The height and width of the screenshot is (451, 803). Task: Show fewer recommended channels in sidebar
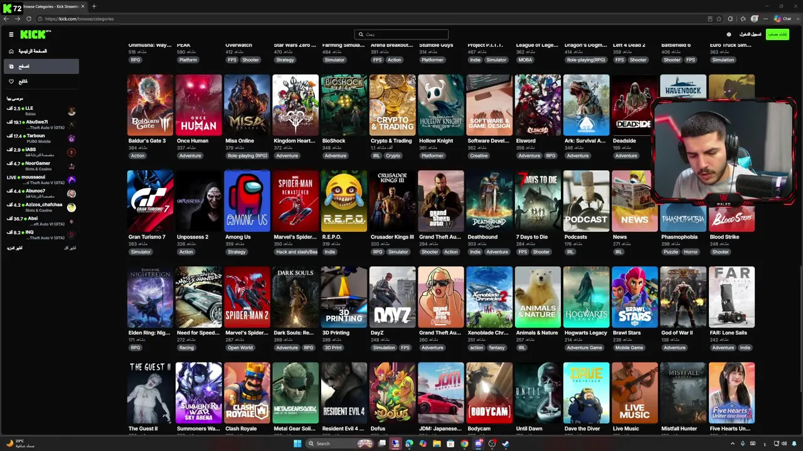[x=70, y=248]
